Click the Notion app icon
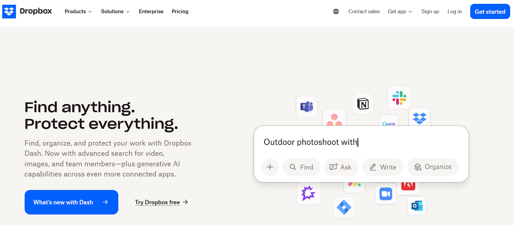This screenshot has width=514, height=225. (x=363, y=104)
